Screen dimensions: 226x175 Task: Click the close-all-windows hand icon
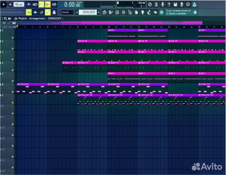155,12
